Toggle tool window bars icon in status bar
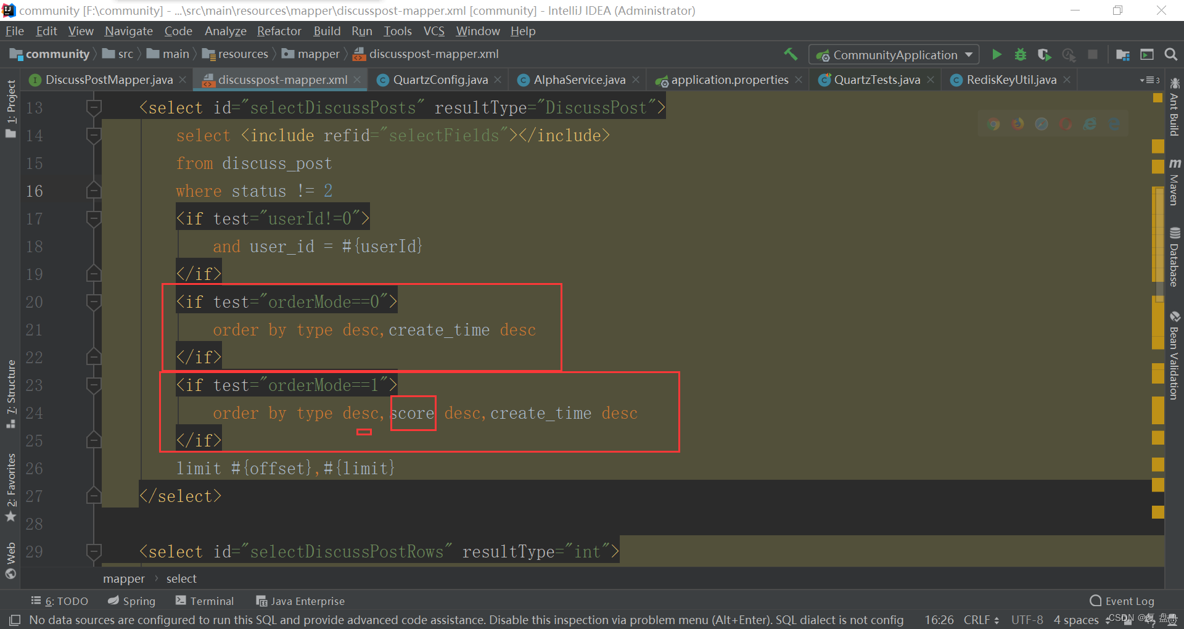Viewport: 1184px width, 629px height. click(15, 620)
